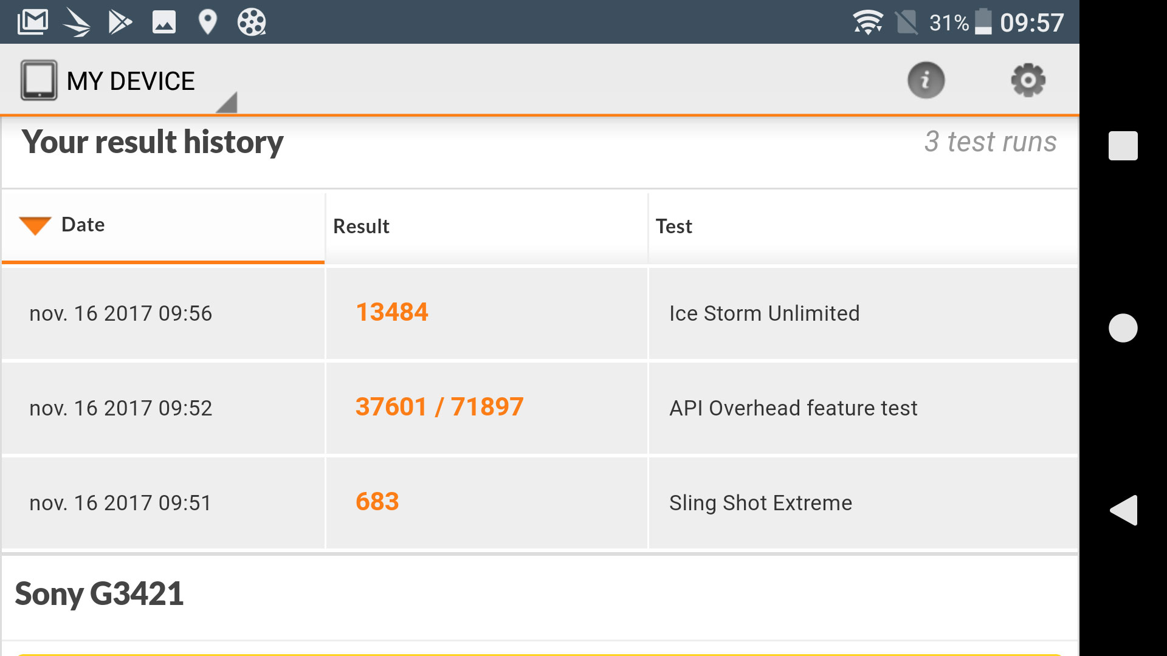Select date nov. 16 2017 09:51
This screenshot has height=656, width=1167.
(x=120, y=503)
